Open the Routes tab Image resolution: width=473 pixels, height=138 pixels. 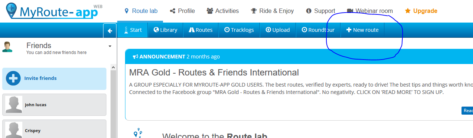pyautogui.click(x=201, y=30)
